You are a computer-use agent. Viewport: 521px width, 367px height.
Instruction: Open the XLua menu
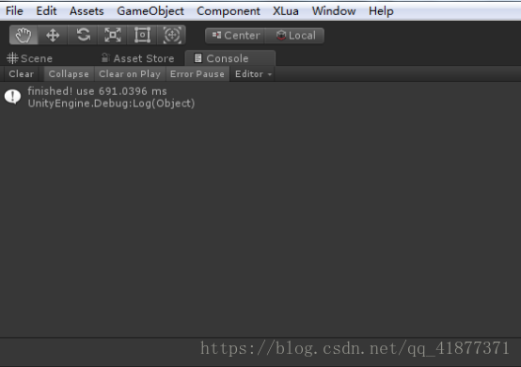click(x=285, y=11)
